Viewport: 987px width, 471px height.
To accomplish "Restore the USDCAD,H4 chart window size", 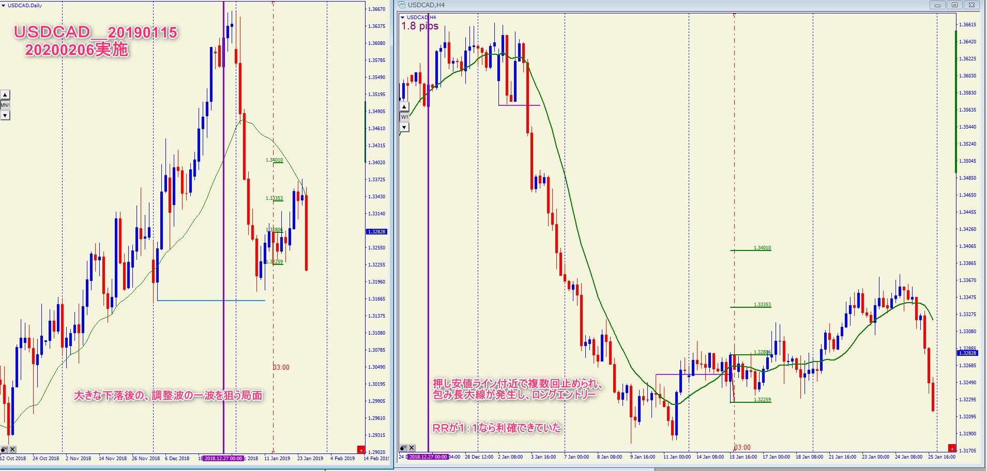I will click(954, 5).
